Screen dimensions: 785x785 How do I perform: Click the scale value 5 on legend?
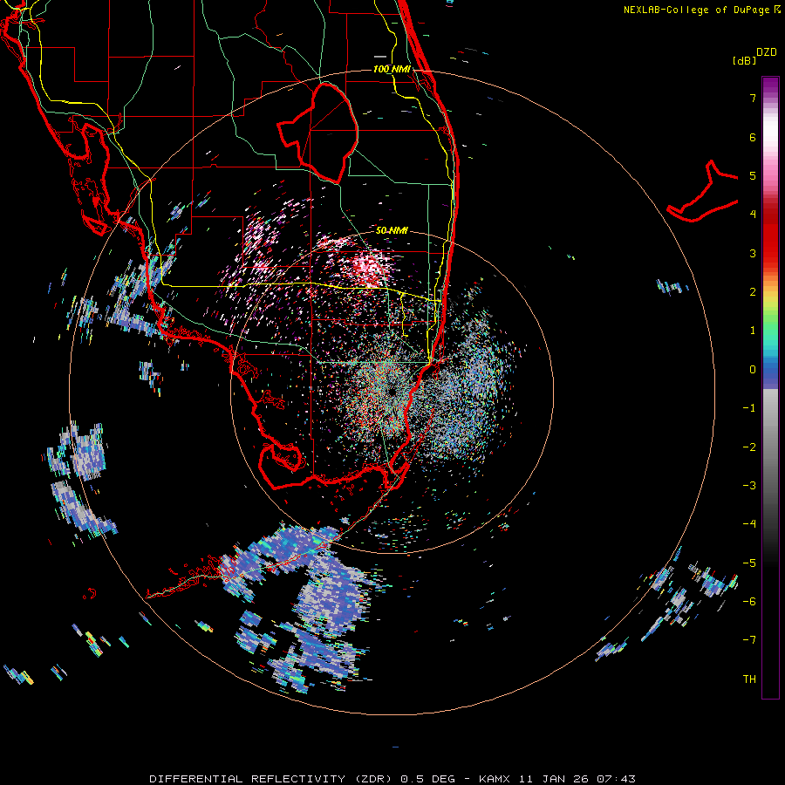(753, 175)
